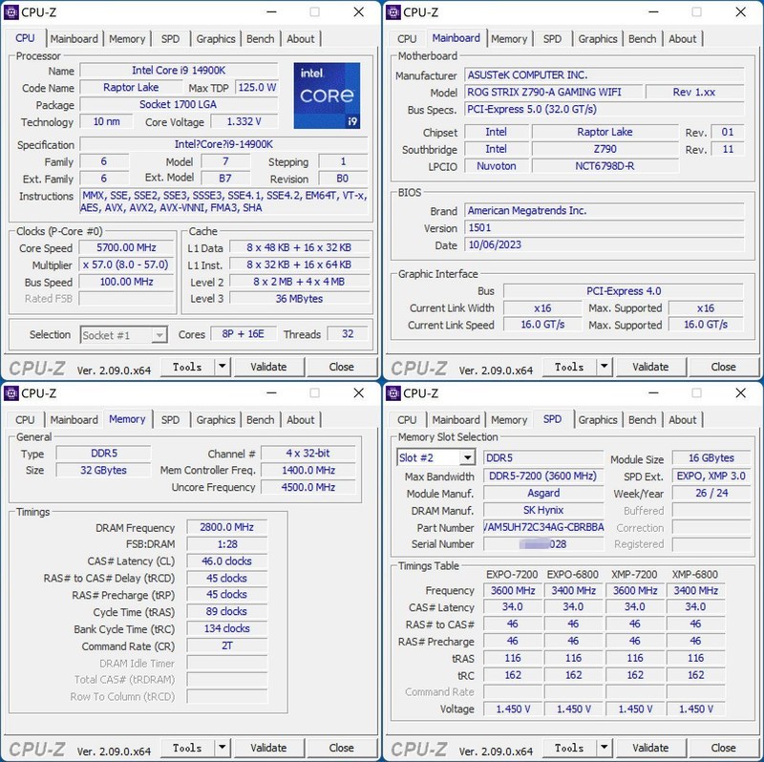
Task: Click the Validate button in the CPU window
Action: [269, 367]
